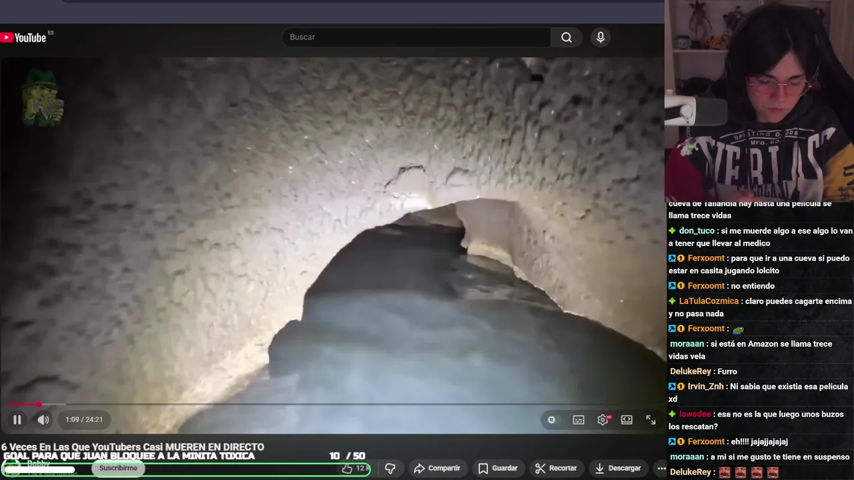This screenshot has width=854, height=480.
Task: Click the Compartir share button
Action: (x=437, y=469)
